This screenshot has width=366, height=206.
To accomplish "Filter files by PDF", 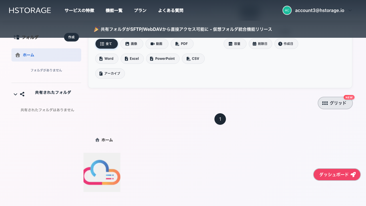I will point(182,44).
